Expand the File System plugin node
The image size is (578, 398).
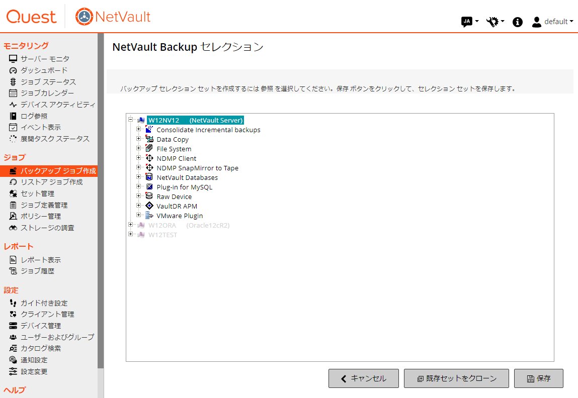click(139, 148)
